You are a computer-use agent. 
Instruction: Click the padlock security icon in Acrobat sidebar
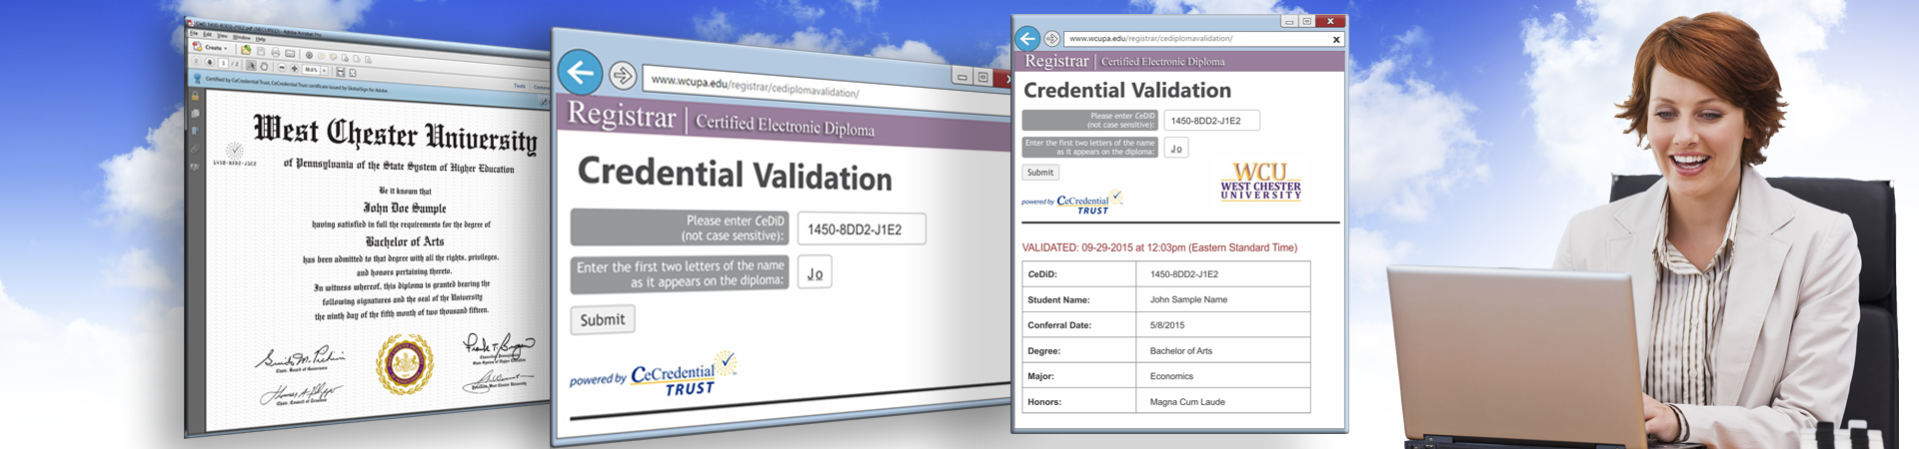tap(195, 96)
